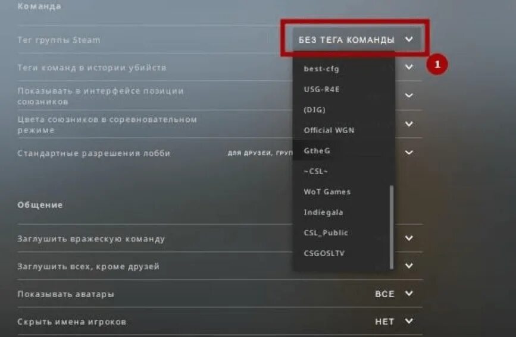Expand mute all except friends chevron

(x=409, y=265)
